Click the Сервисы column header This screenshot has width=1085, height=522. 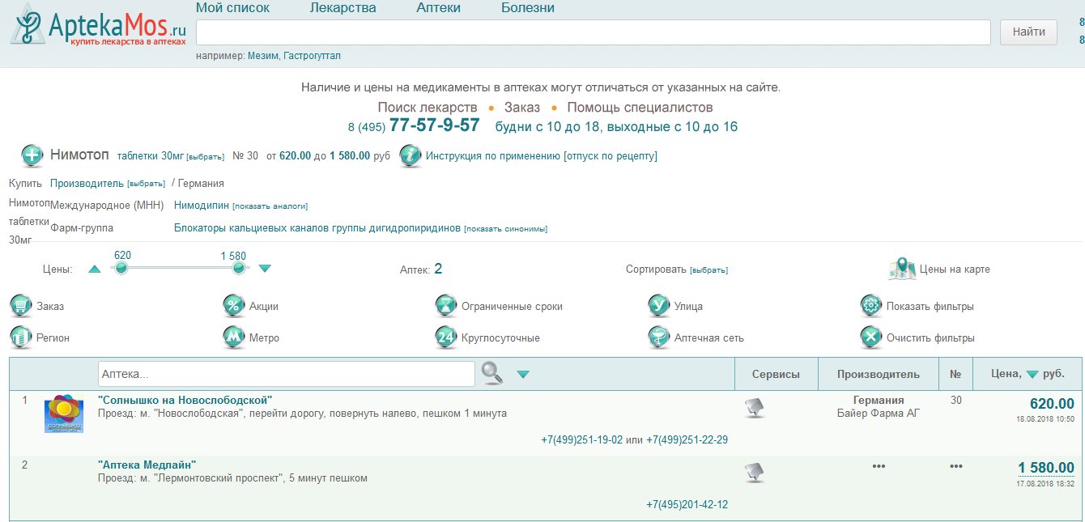(x=776, y=374)
